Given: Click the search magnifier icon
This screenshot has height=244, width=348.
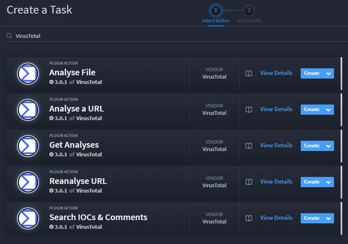Looking at the screenshot, I should (9, 36).
